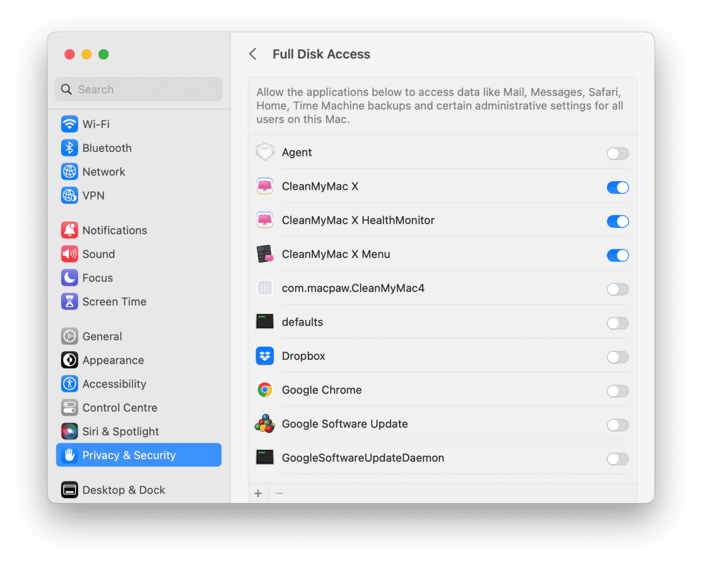Click the Google Software Update icon
Image resolution: width=702 pixels, height=566 pixels.
pos(264,423)
